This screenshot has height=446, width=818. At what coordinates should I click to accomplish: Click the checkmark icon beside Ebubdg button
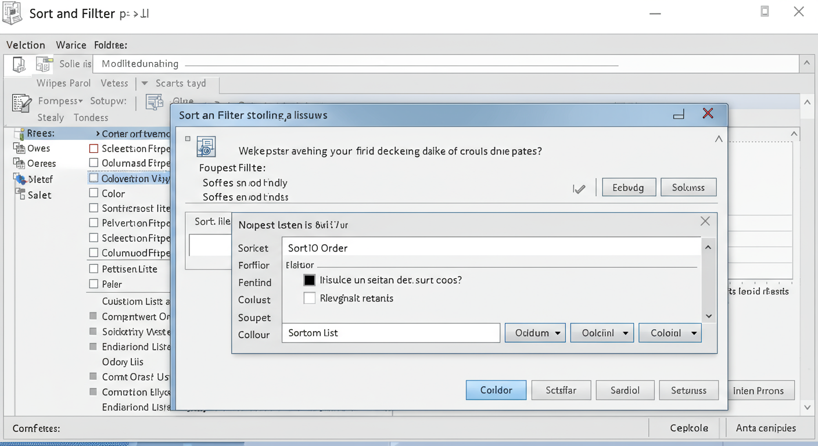579,188
